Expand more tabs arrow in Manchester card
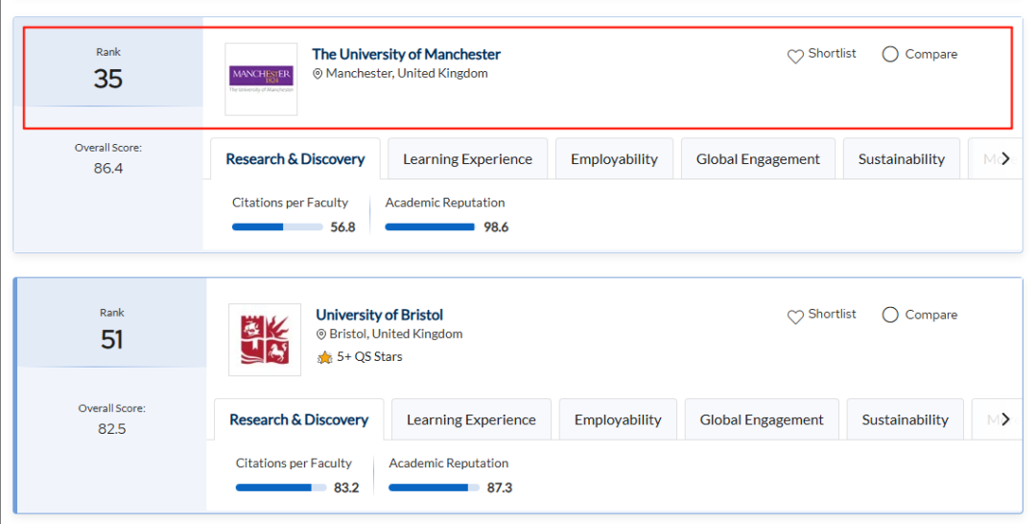This screenshot has width=1036, height=524. (1005, 158)
